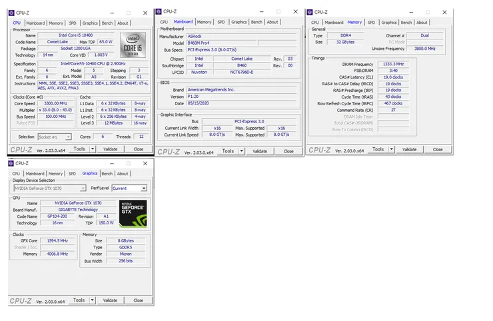Image resolution: width=493 pixels, height=321 pixels.
Task: Open About tab in the Memory window
Action: [x=422, y=23]
